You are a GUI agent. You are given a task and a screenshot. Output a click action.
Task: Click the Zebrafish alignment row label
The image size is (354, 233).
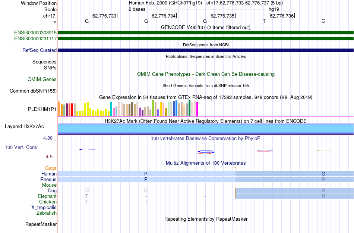tap(47, 213)
